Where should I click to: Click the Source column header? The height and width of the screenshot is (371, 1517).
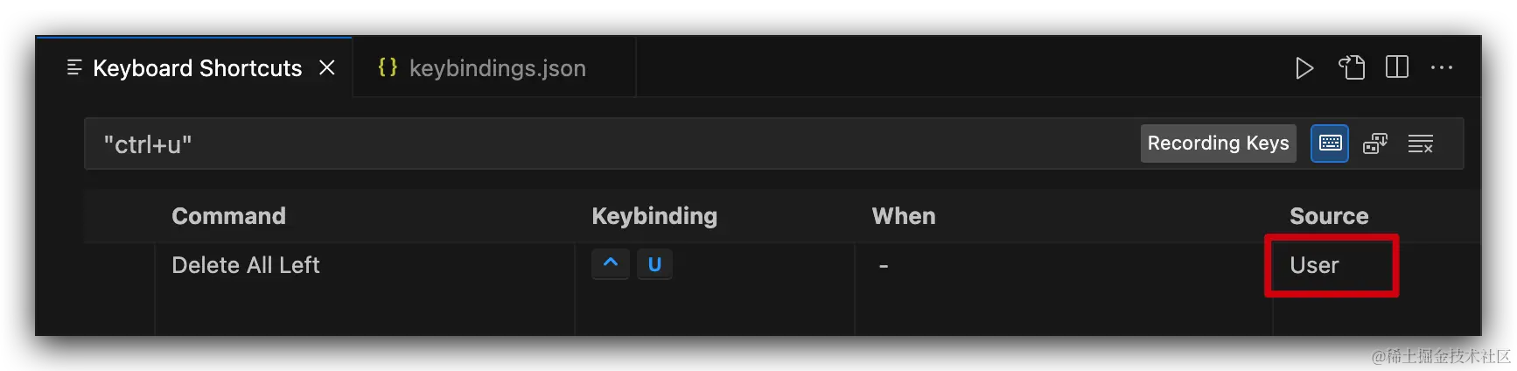pos(1328,216)
